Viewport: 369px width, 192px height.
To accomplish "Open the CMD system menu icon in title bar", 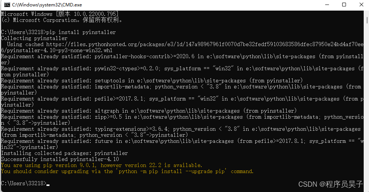I will (6, 5).
